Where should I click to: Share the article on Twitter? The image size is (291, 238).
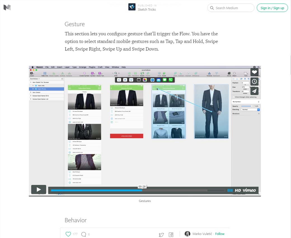(161, 235)
